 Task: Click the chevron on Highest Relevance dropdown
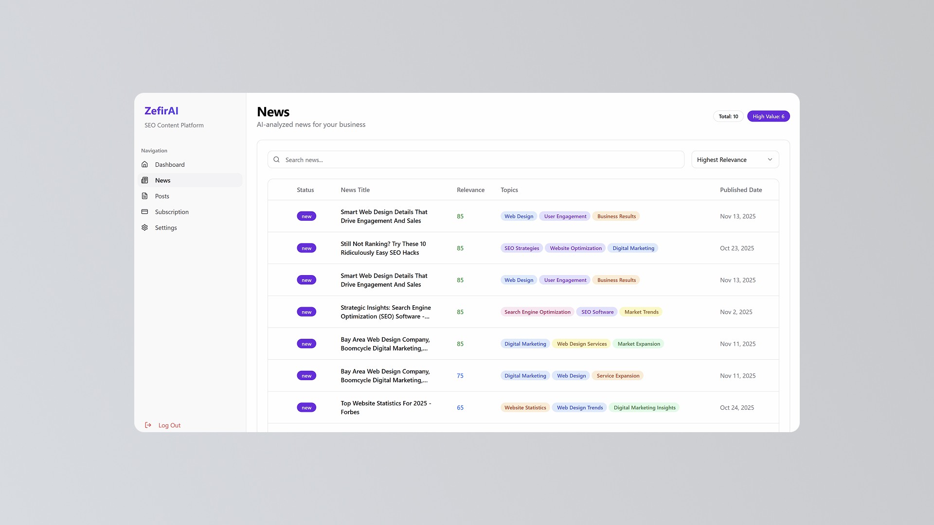click(x=770, y=160)
